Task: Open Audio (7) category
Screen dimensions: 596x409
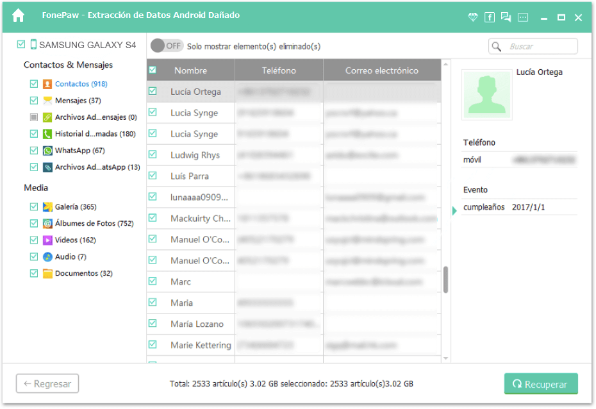Action: tap(70, 257)
